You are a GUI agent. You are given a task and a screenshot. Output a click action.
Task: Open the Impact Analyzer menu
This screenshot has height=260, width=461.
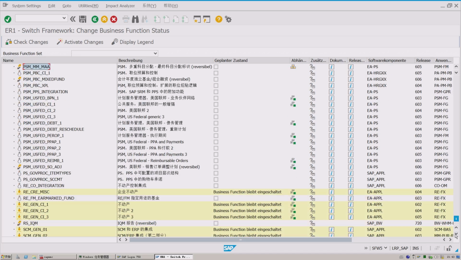(x=120, y=6)
